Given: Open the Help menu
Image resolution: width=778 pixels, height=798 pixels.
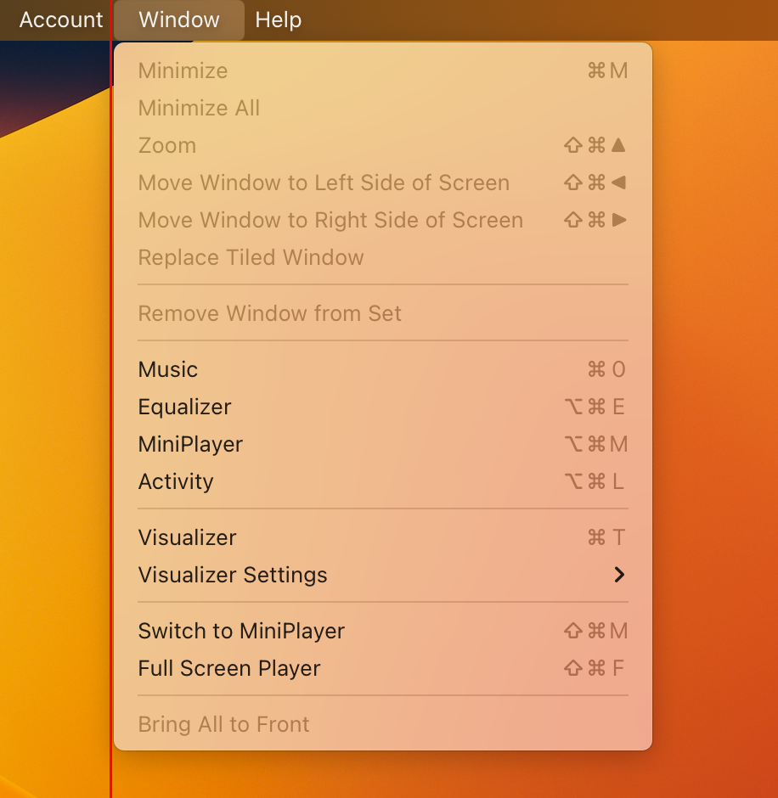Looking at the screenshot, I should [279, 20].
